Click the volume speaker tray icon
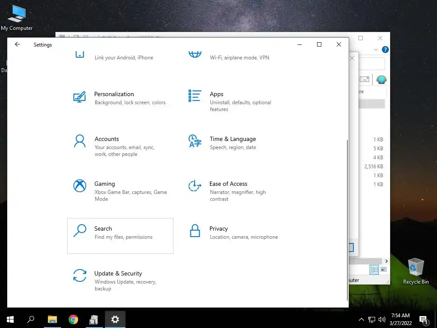This screenshot has height=328, width=437. coord(382,319)
